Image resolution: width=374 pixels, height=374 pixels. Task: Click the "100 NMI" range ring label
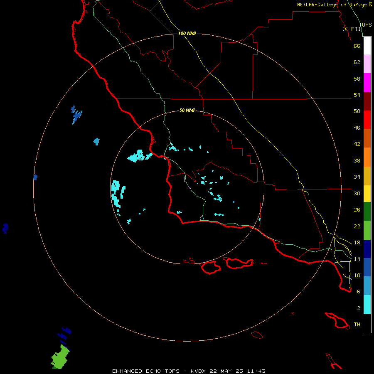187,33
